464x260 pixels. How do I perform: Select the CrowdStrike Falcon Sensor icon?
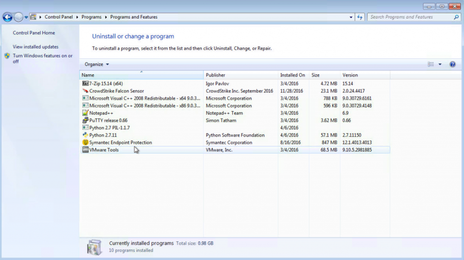85,91
